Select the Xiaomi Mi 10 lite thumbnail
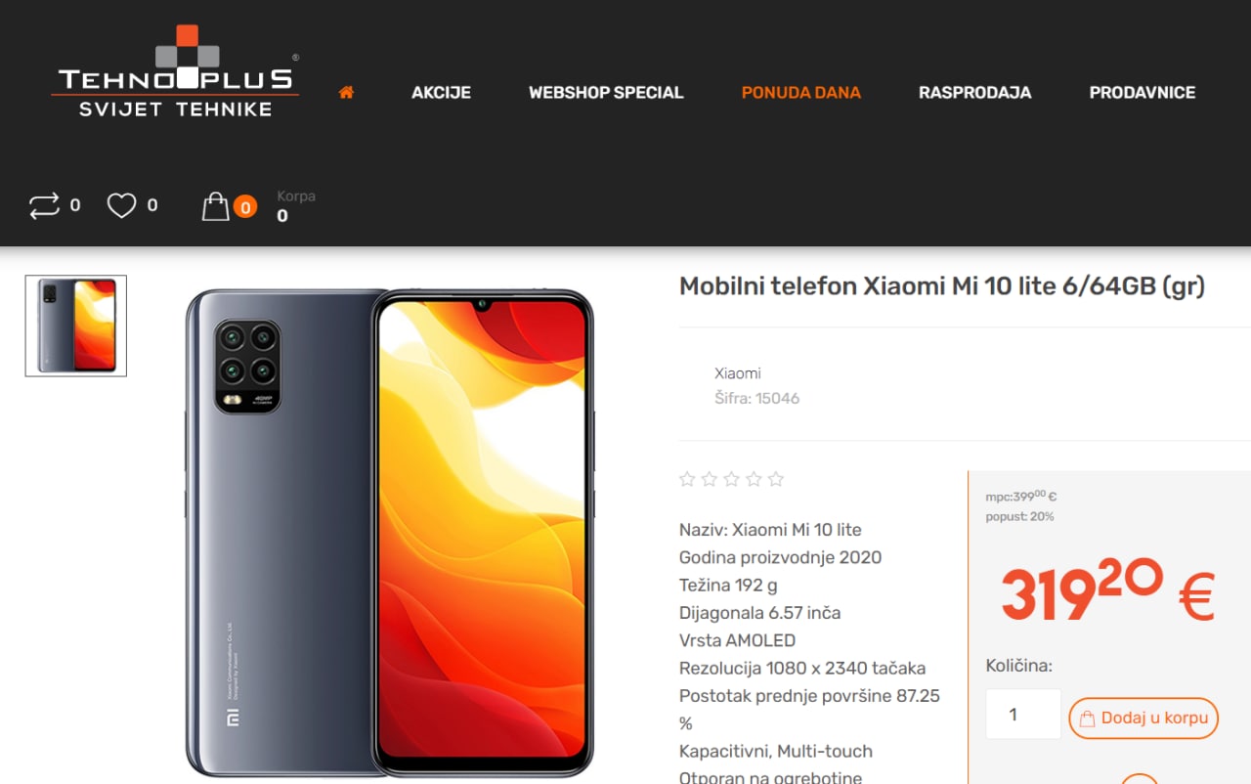 tap(76, 326)
